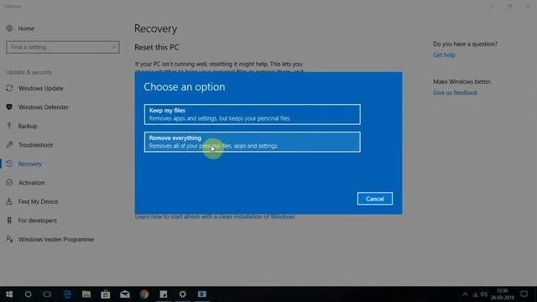
Task: Open Sticky Notes from taskbar
Action: click(x=164, y=294)
